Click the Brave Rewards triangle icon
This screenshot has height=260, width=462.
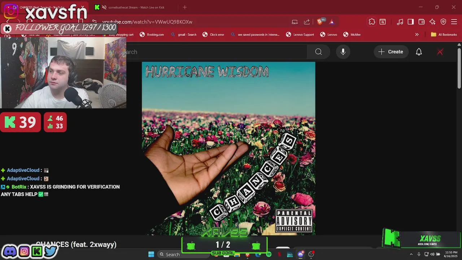tap(332, 22)
